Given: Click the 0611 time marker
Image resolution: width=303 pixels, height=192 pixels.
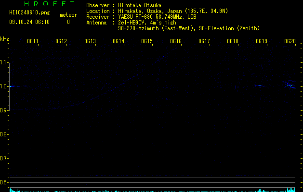Looking at the screenshot, I should [x=33, y=41].
